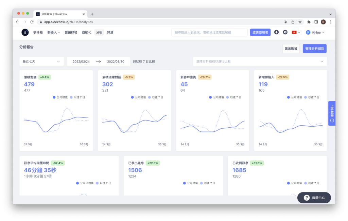Open the browser extensions puzzle icon

[x=309, y=22]
